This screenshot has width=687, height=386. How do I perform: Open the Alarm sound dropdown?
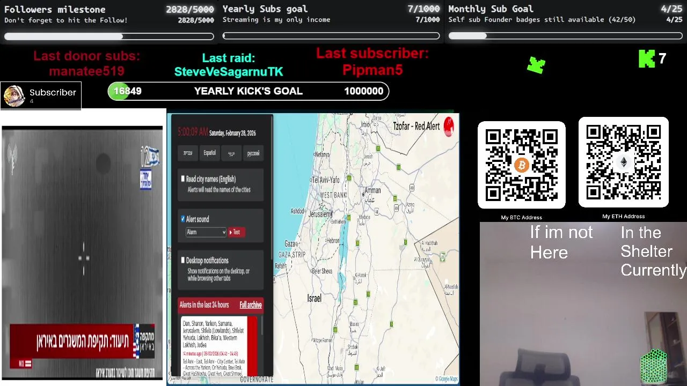pyautogui.click(x=206, y=232)
